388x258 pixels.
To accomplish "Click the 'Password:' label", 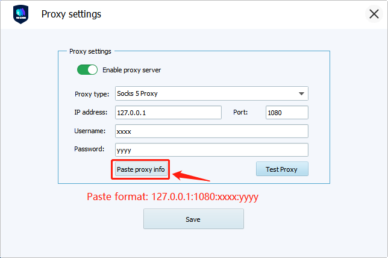I will point(90,149).
